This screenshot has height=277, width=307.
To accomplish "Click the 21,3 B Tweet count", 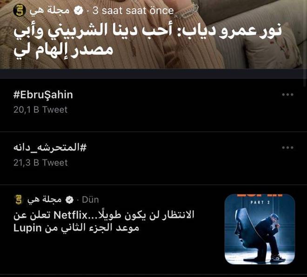I will click(40, 163).
